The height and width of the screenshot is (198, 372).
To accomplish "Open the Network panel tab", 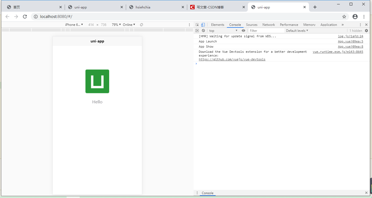I will [x=269, y=25].
